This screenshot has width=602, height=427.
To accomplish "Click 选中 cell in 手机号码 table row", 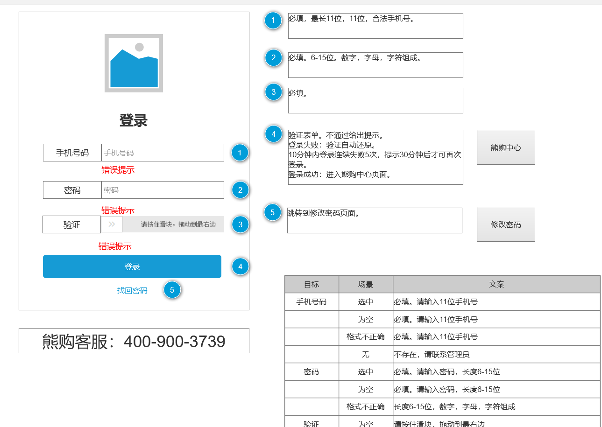I will [366, 301].
